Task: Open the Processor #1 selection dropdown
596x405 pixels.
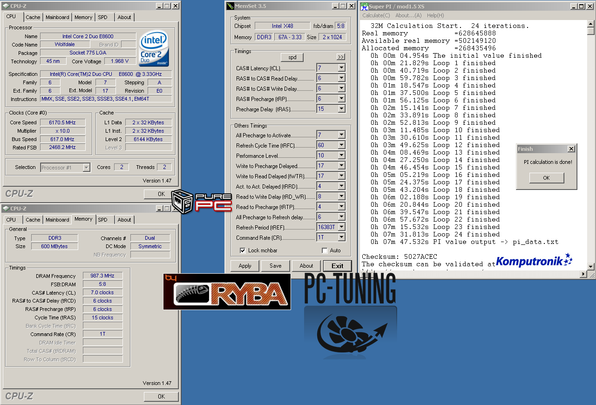Action: (x=86, y=168)
